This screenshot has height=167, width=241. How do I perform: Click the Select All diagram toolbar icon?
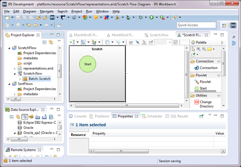coord(83,42)
